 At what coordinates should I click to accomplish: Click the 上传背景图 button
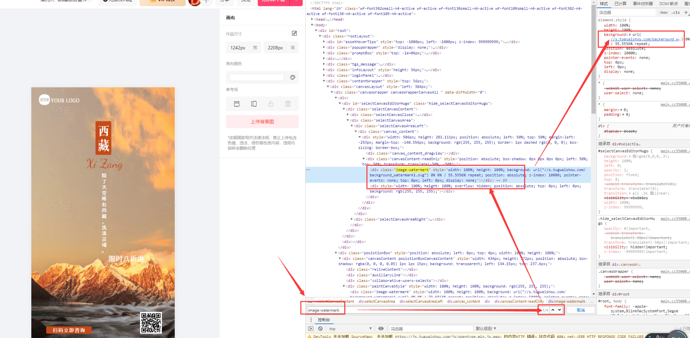[262, 121]
